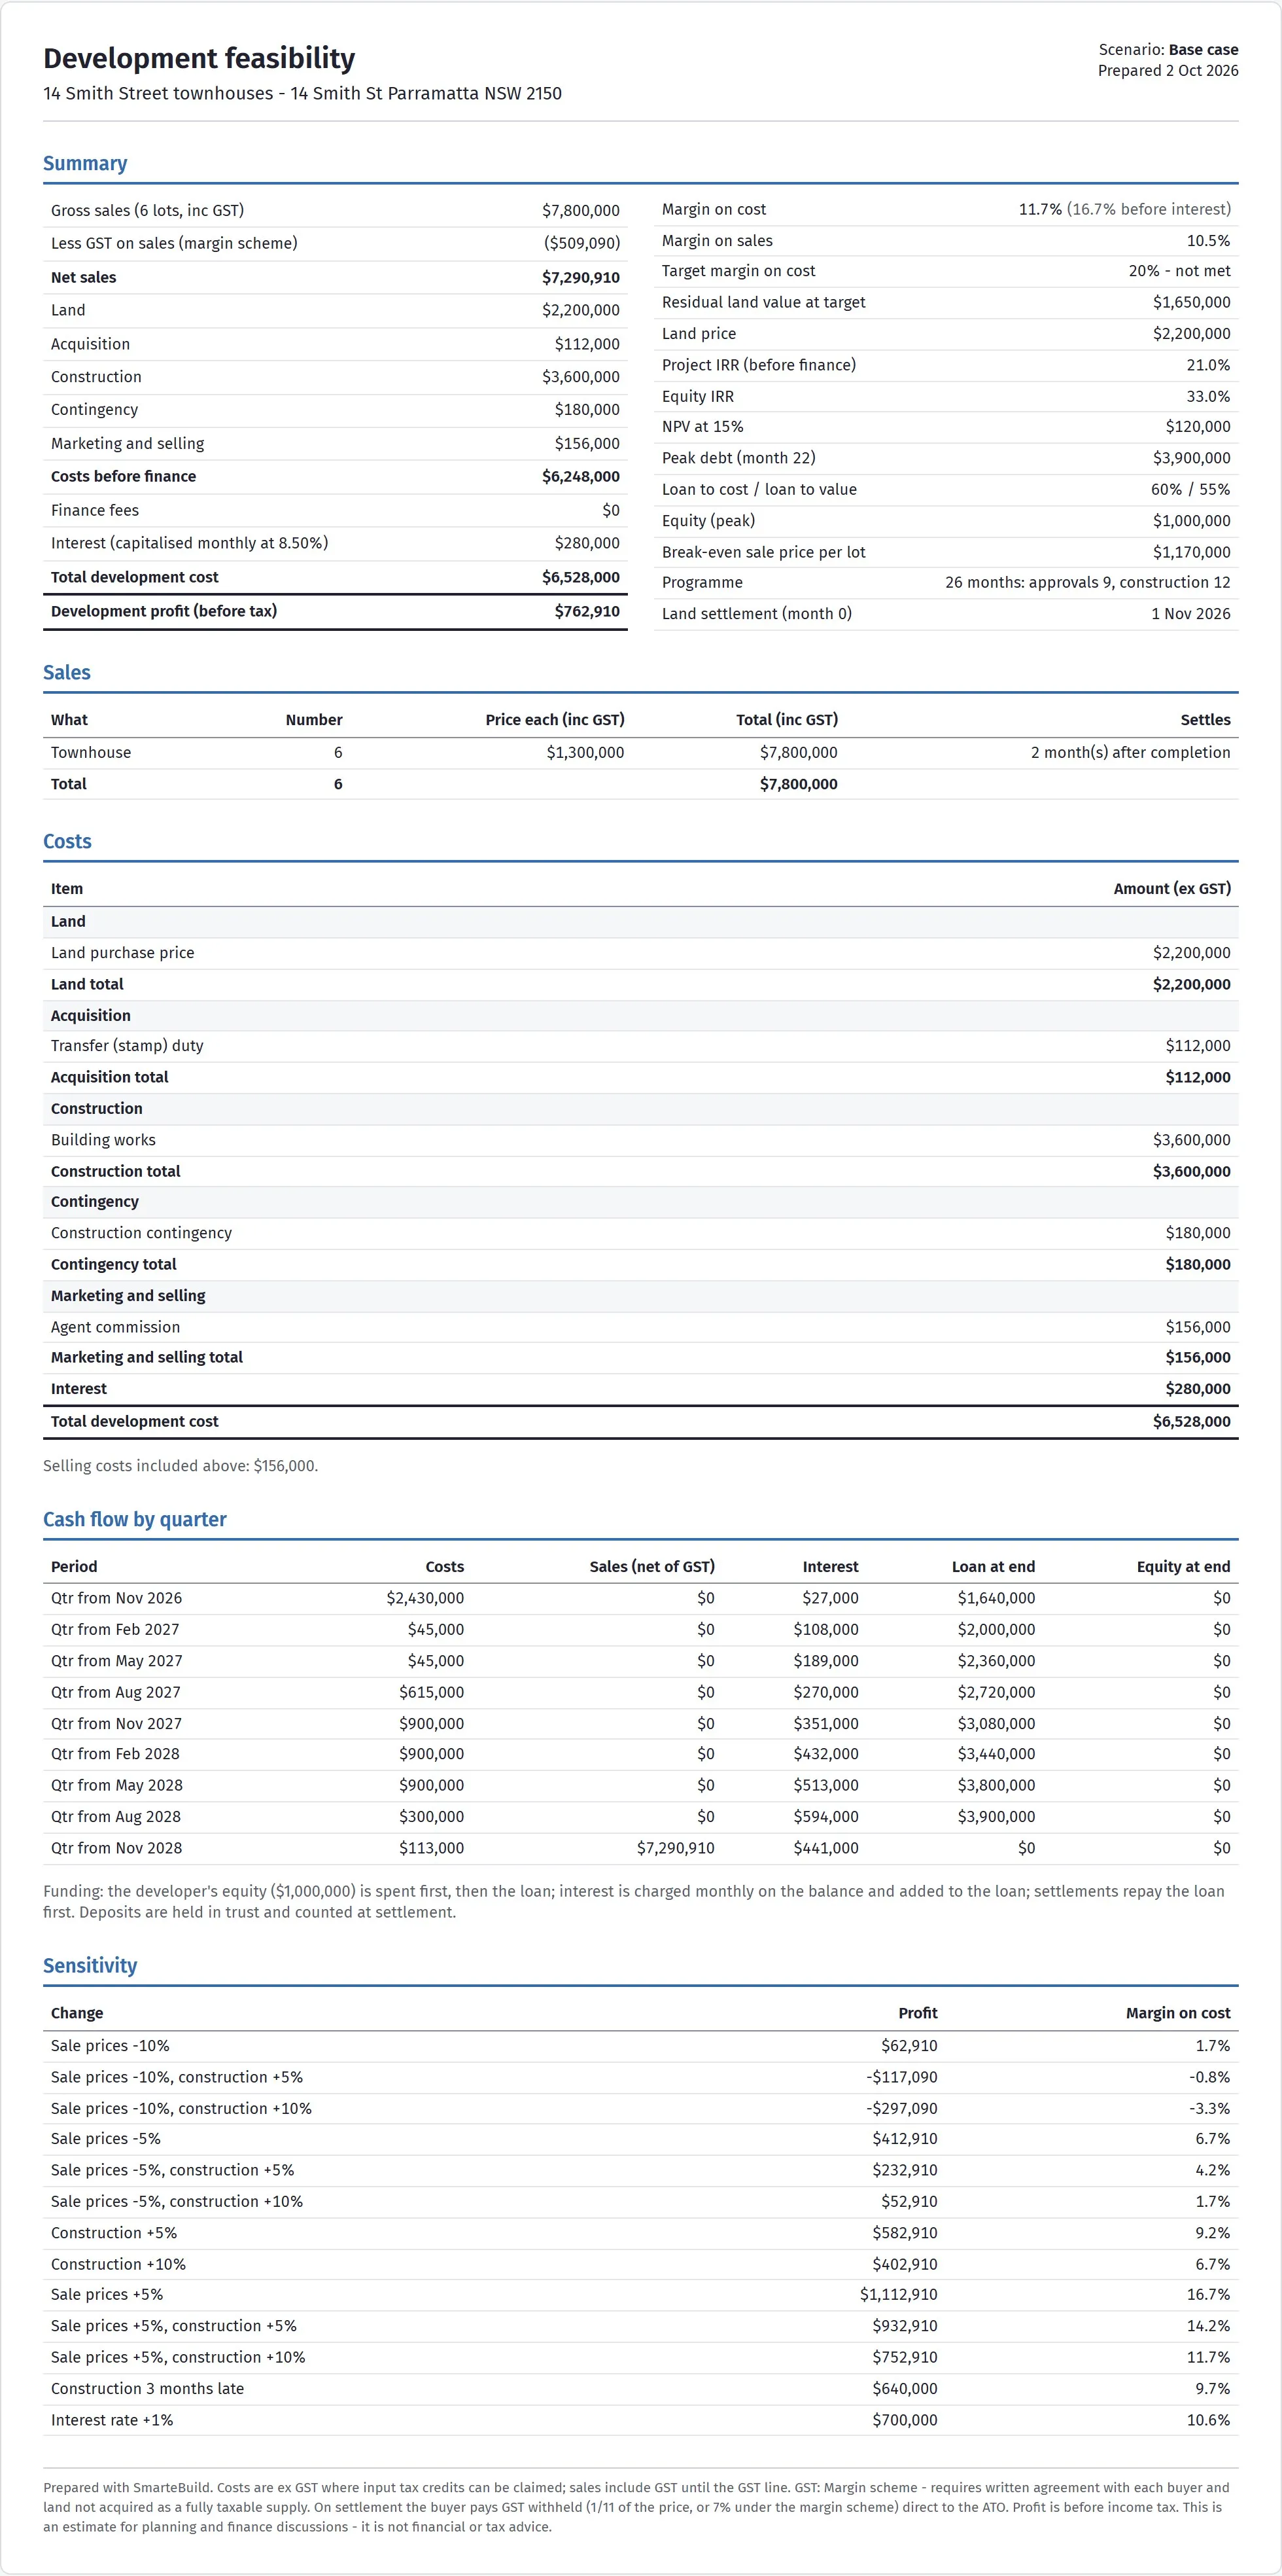Click the Target margin '20% - not met' value
The width and height of the screenshot is (1282, 2576).
[1179, 271]
